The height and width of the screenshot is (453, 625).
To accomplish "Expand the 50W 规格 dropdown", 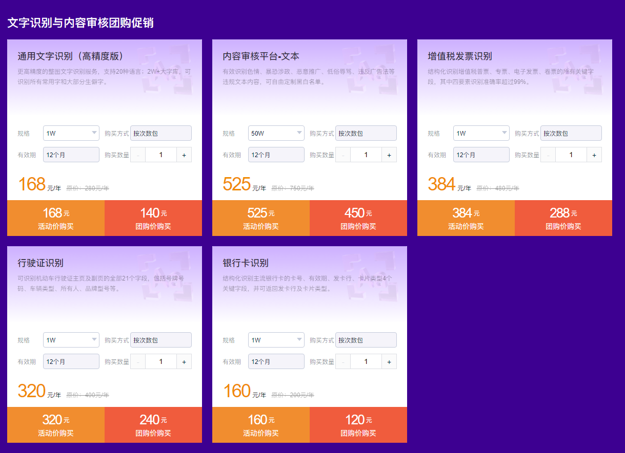I will (x=276, y=133).
